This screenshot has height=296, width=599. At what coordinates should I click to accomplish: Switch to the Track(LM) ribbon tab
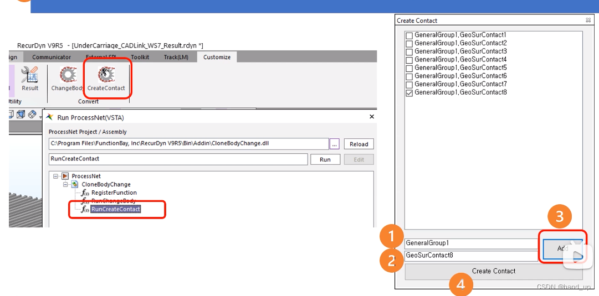tap(176, 57)
